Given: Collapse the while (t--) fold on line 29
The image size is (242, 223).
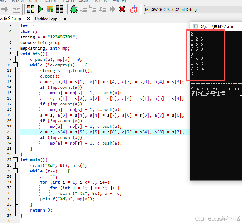Looking at the screenshot, I should pos(15,171).
